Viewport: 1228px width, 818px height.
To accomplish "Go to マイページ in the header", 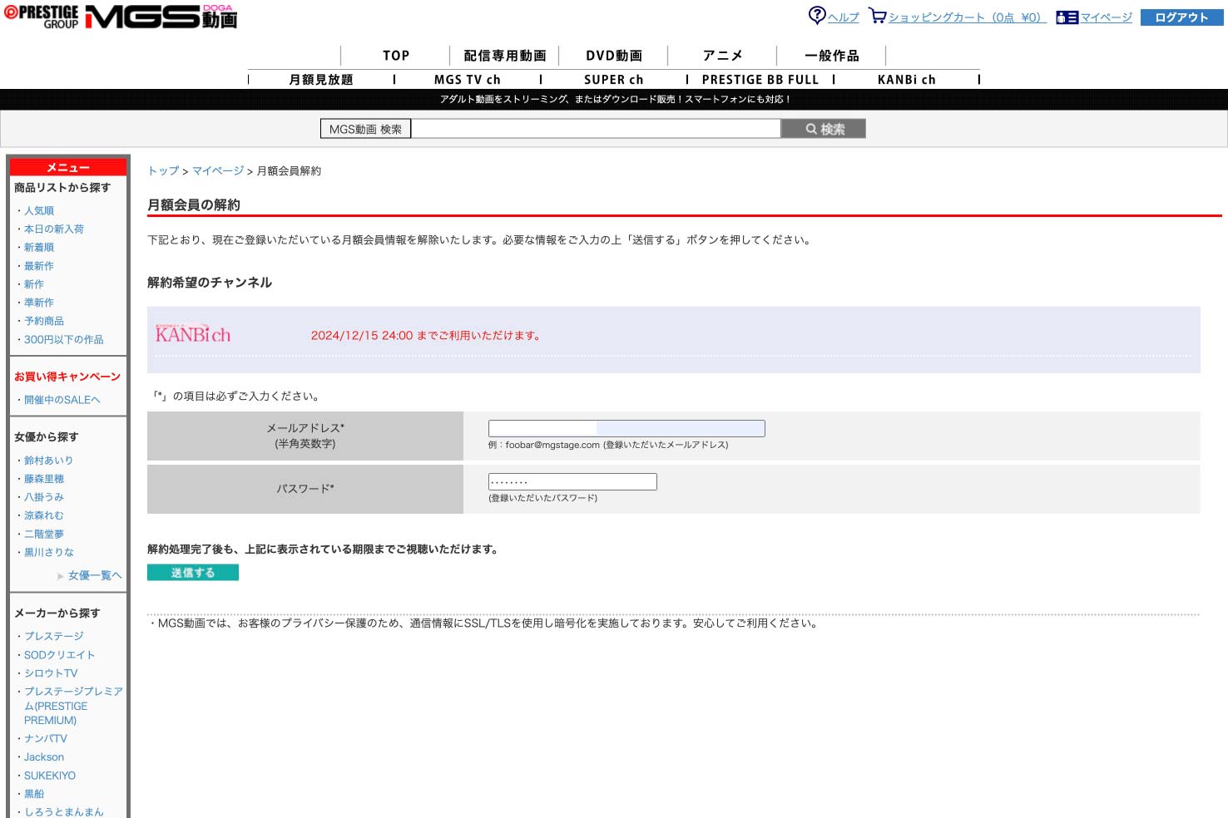I will (x=1107, y=17).
